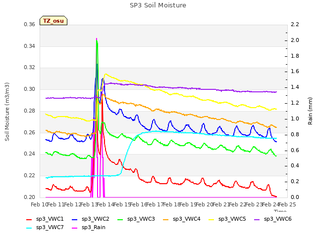
Task: Click the sp3_VWC1 legend label
Action: coord(50,219)
